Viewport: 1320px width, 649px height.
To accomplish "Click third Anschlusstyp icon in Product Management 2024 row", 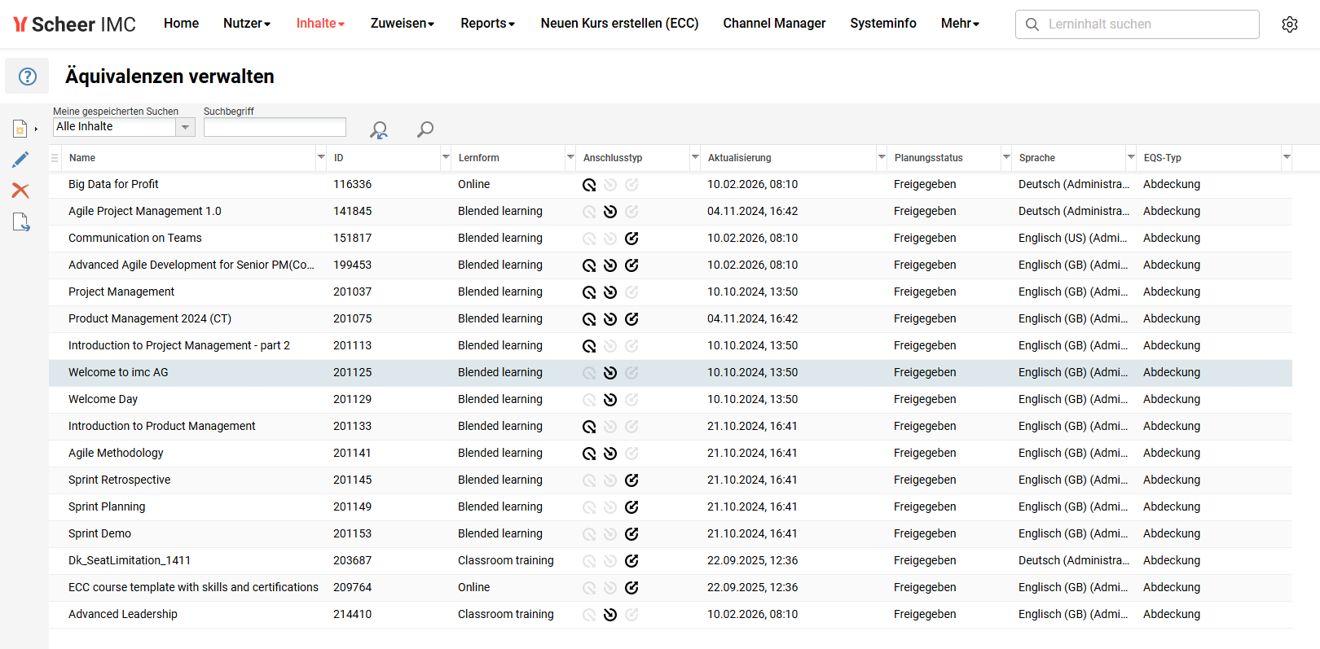I will tap(631, 319).
